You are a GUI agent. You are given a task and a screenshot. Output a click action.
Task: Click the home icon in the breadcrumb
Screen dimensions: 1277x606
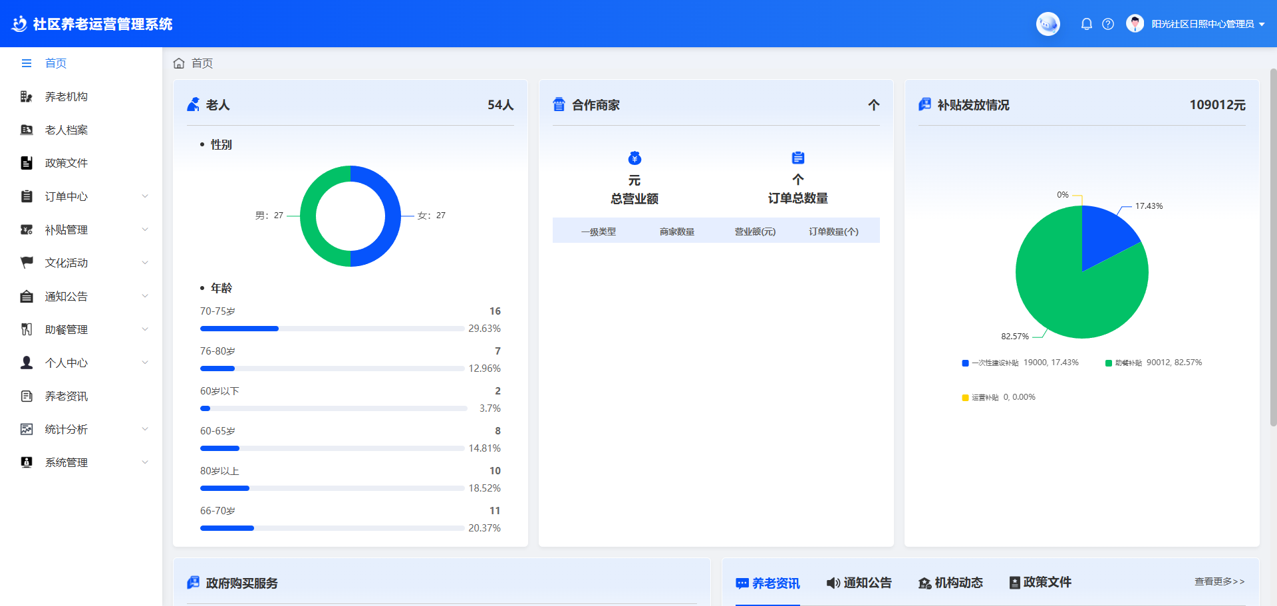(x=178, y=63)
